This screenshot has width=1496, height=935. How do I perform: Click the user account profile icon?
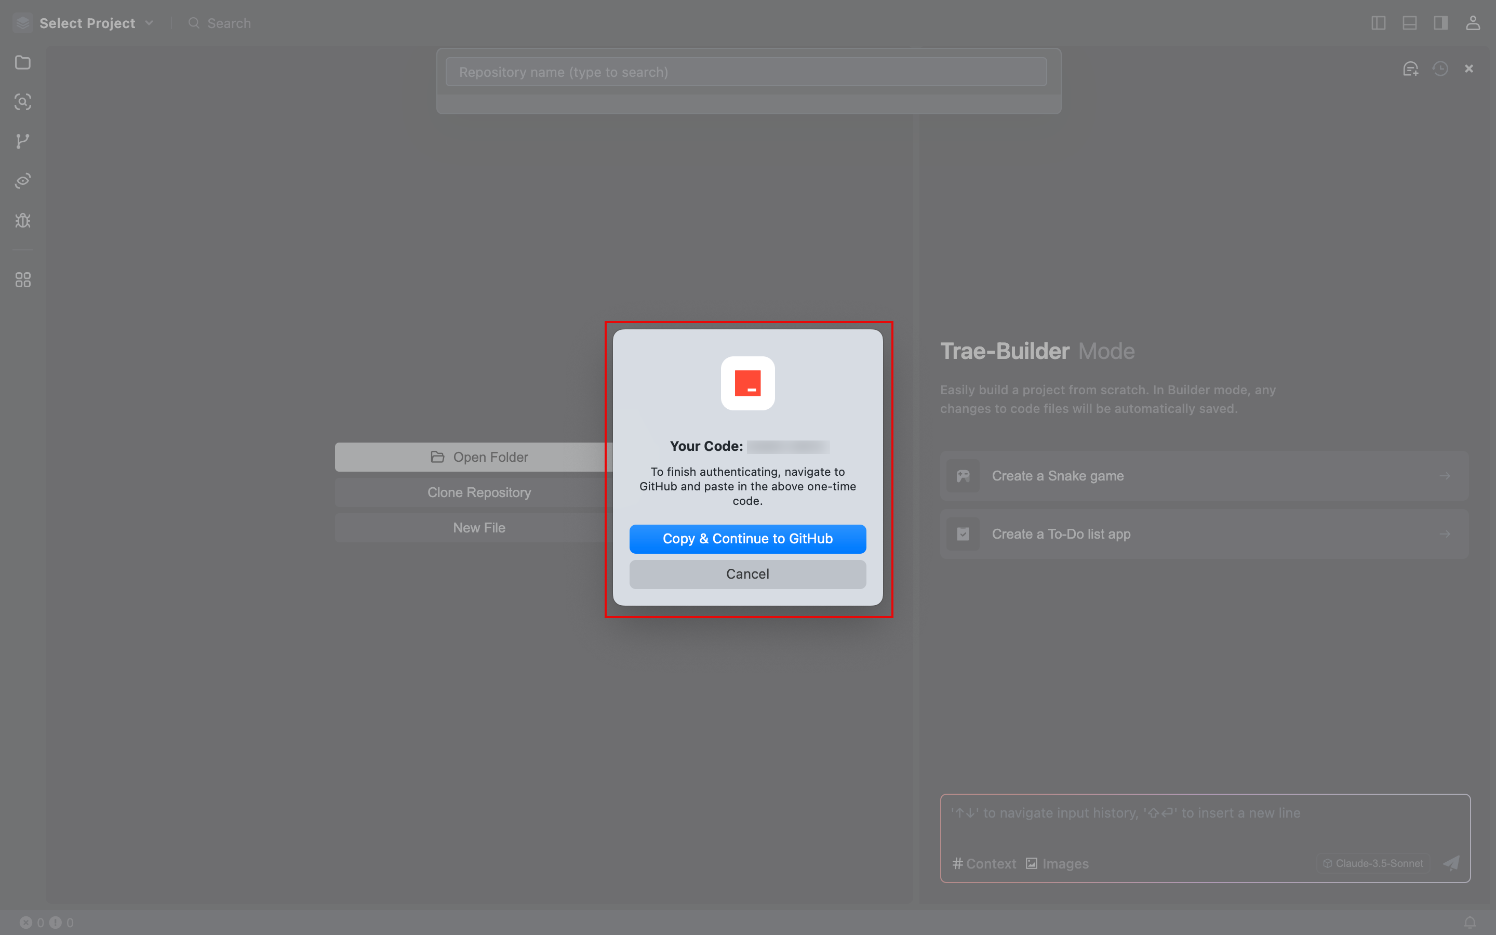[x=1473, y=23]
